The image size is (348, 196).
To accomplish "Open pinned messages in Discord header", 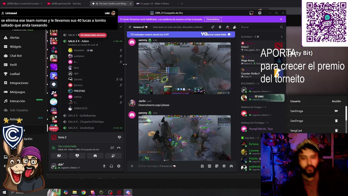I will coord(227,27).
